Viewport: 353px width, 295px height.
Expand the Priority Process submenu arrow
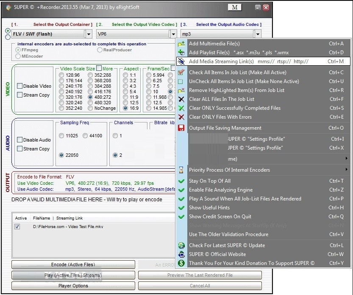pyautogui.click(x=347, y=170)
